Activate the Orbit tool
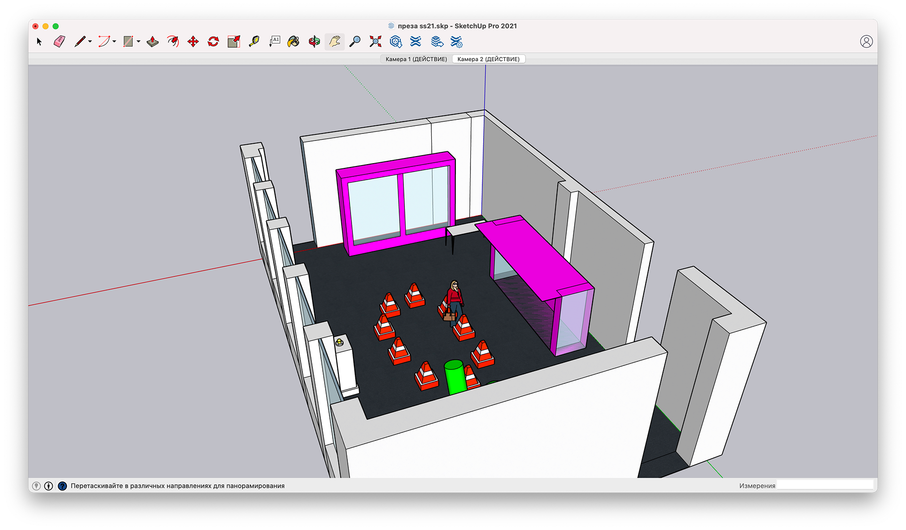The height and width of the screenshot is (530, 906). pos(314,42)
